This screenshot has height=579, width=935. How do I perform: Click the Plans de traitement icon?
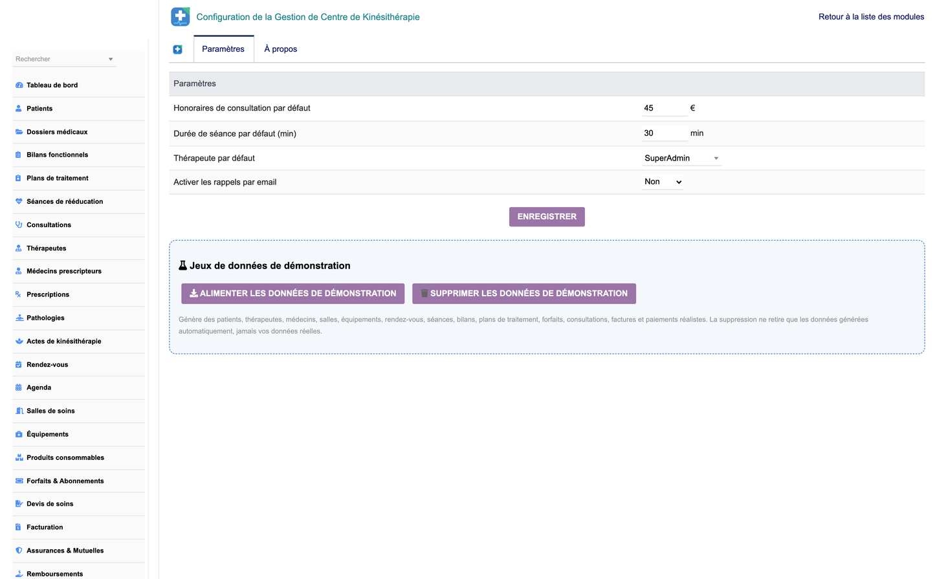pos(19,179)
